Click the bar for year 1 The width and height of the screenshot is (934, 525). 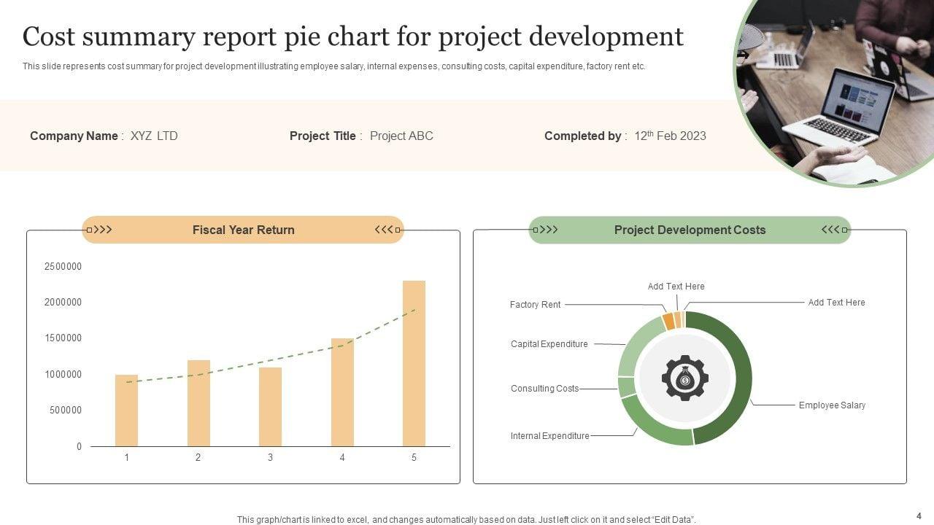click(x=126, y=410)
